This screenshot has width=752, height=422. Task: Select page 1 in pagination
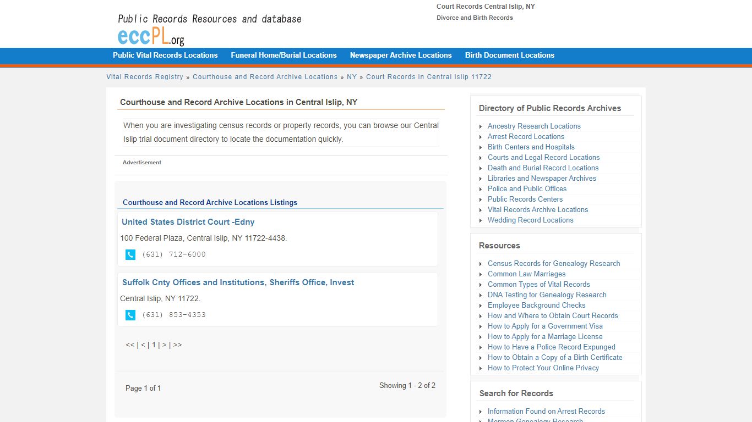(154, 345)
